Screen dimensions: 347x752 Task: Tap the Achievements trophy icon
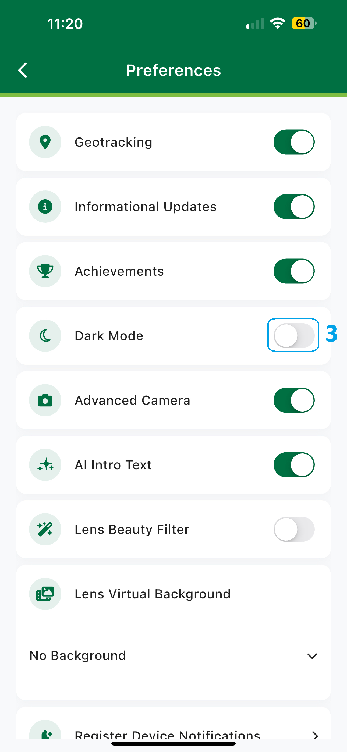(x=45, y=271)
